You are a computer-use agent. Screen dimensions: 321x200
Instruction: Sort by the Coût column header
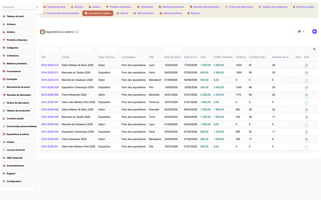pos(203,57)
